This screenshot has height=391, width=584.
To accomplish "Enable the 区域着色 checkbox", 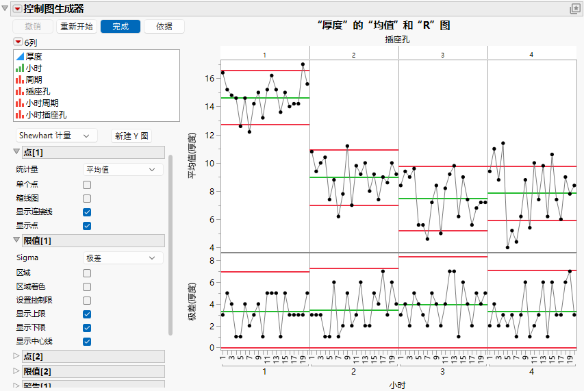I will (x=87, y=287).
